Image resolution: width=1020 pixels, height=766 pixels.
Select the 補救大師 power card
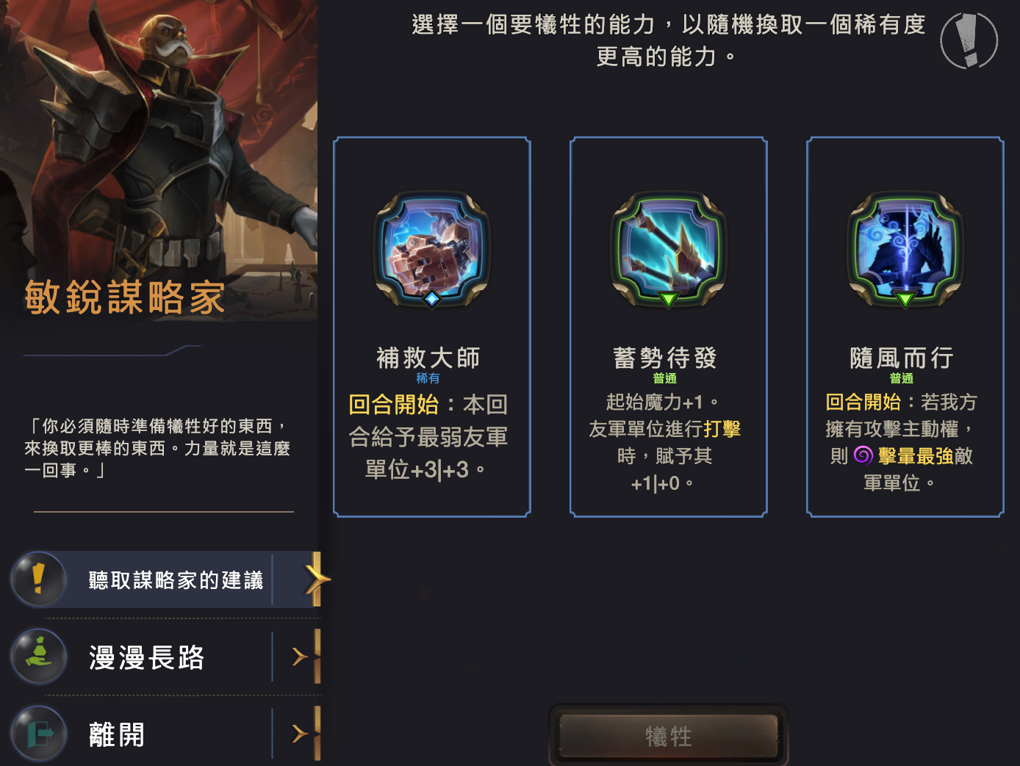point(432,327)
